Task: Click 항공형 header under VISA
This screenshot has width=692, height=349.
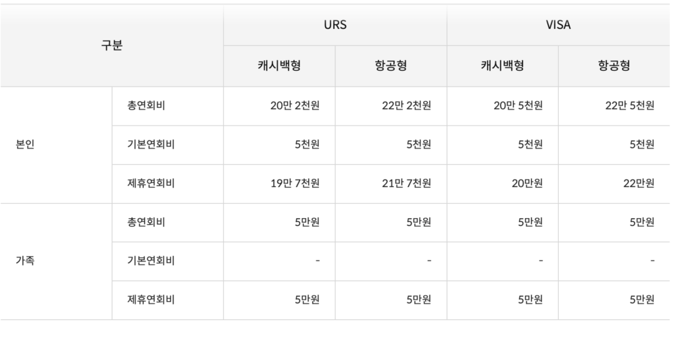Action: 614,66
